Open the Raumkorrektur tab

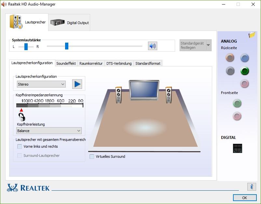tap(91, 63)
